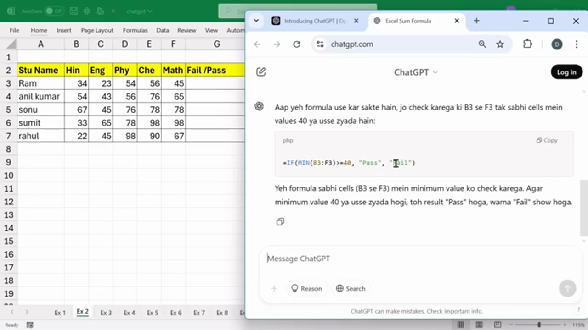Go forward in the browser

(277, 44)
